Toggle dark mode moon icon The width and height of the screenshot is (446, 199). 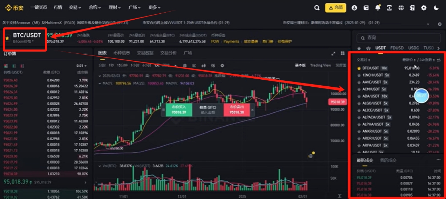coord(436,8)
